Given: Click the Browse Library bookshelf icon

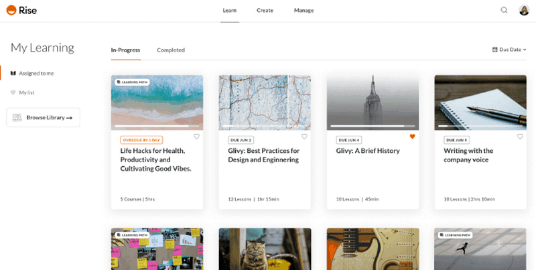Looking at the screenshot, I should click(x=17, y=117).
